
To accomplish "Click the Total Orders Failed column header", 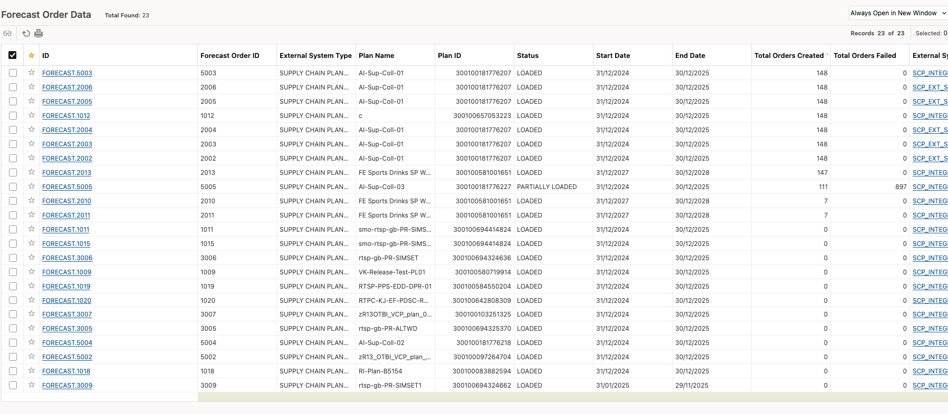I will [x=865, y=55].
